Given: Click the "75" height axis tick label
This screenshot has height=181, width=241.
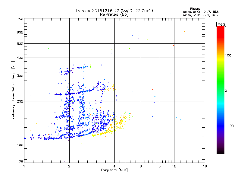Looking at the screenshot, I should pyautogui.click(x=21, y=162).
